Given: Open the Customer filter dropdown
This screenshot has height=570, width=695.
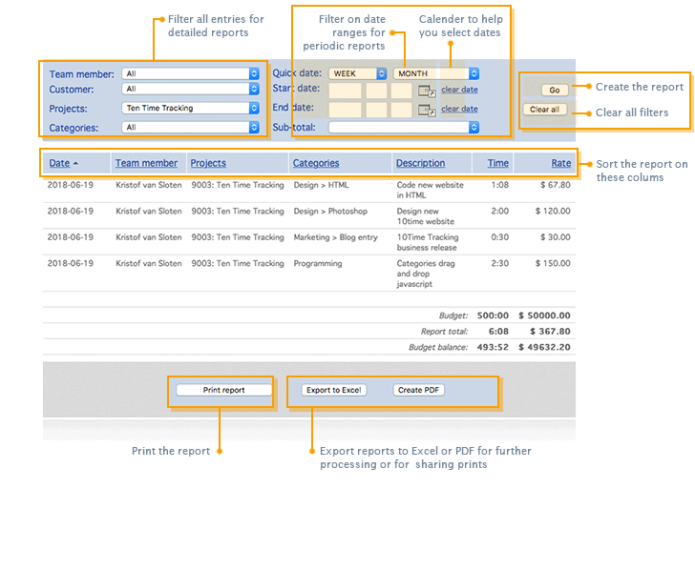Looking at the screenshot, I should pyautogui.click(x=191, y=89).
